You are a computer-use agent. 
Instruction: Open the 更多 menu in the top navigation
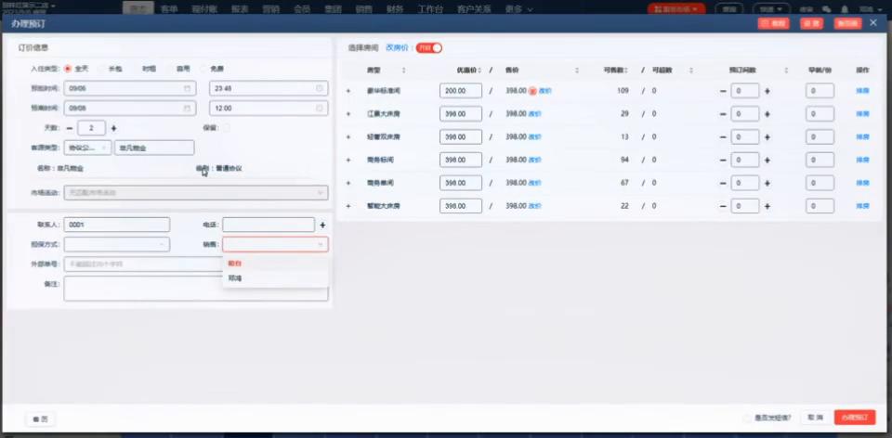(x=518, y=9)
